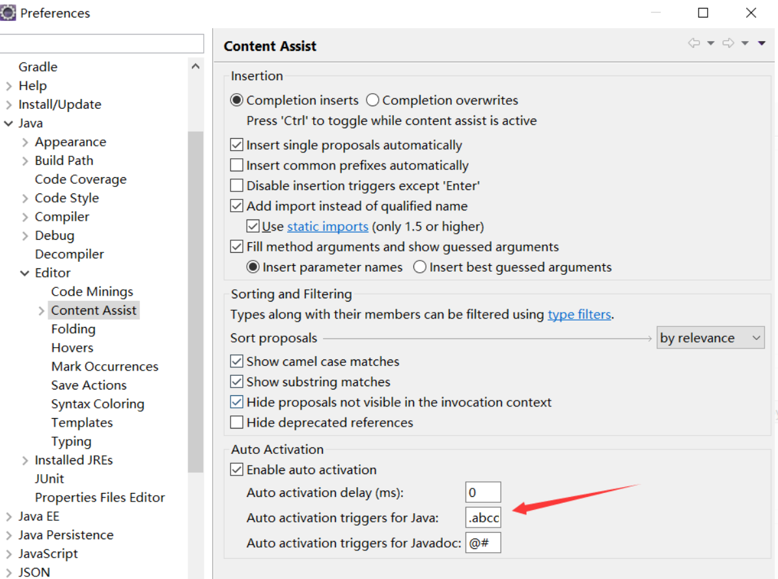Open back history dropdown arrow
The width and height of the screenshot is (778, 579).
(x=711, y=44)
